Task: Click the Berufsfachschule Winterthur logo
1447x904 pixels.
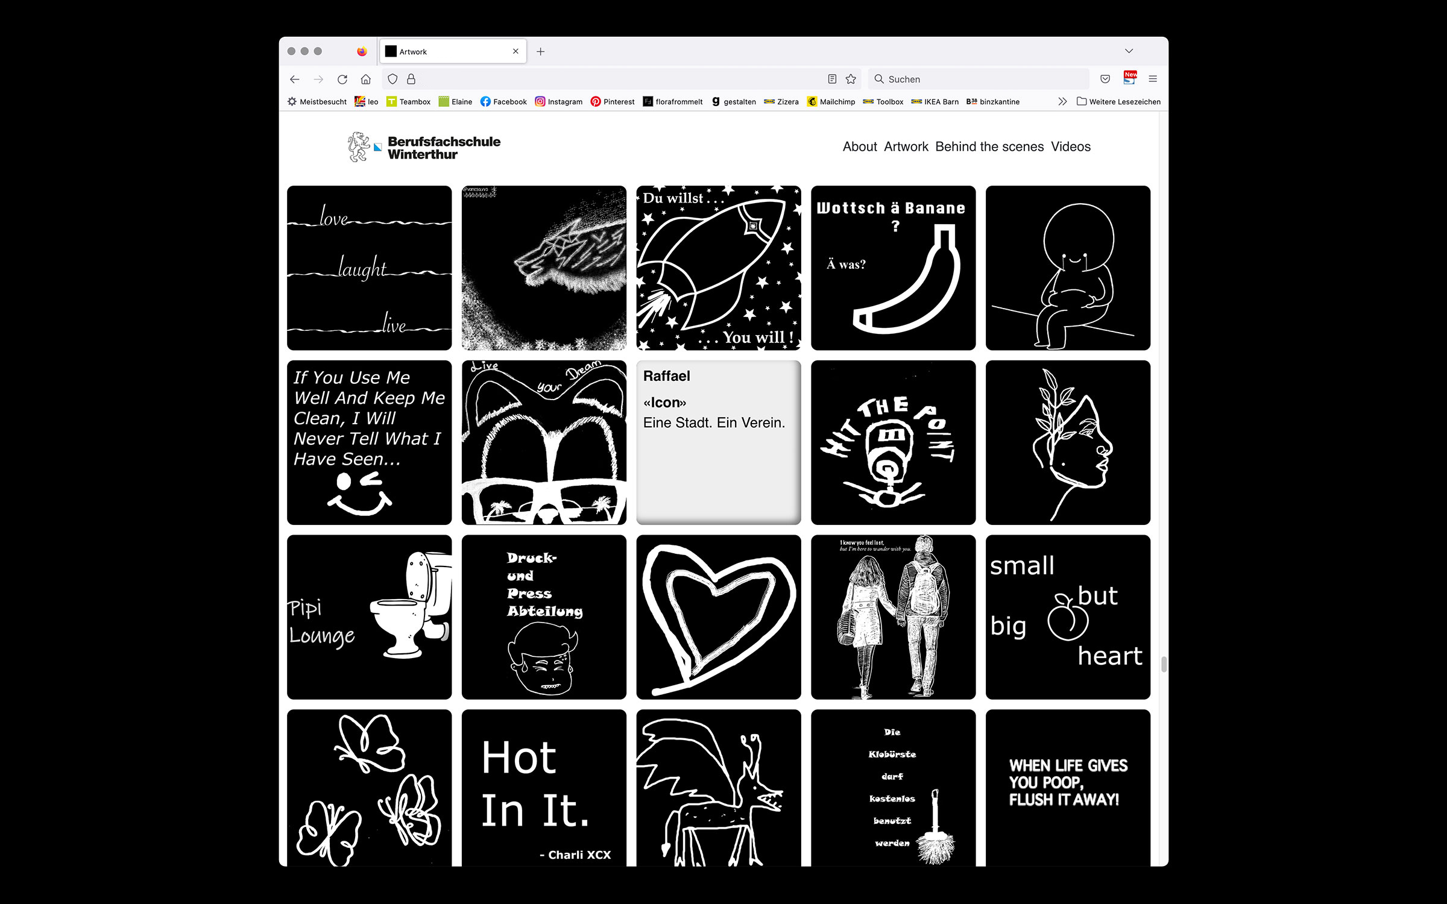Action: (424, 147)
